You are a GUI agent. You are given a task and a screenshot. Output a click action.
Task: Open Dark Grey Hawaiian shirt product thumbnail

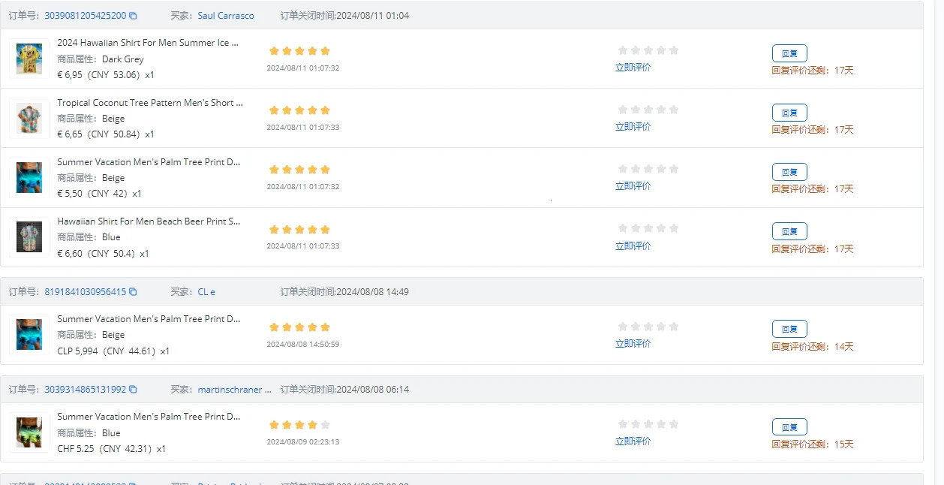click(x=29, y=58)
